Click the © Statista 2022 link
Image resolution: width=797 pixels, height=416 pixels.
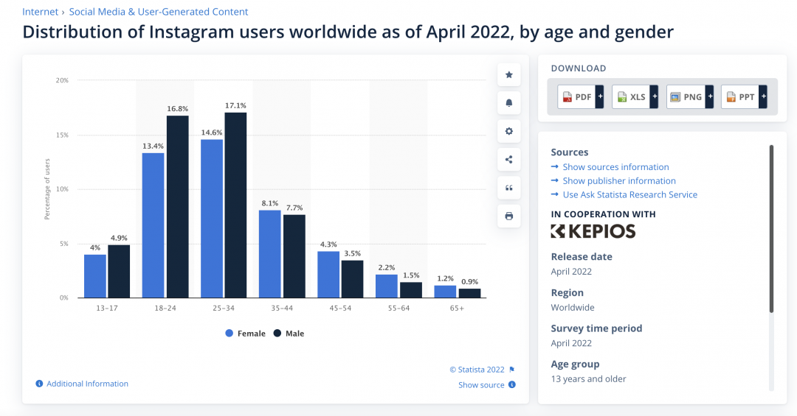click(477, 370)
